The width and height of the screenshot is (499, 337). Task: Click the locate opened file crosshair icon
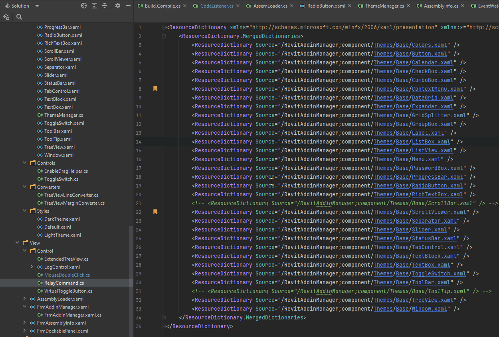coord(84,6)
